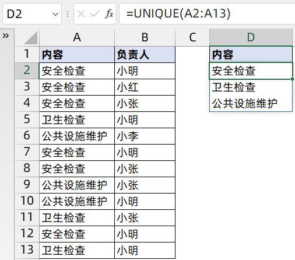Confirm the entry with the checkmark icon
This screenshot has height=260, width=295.
tap(95, 14)
